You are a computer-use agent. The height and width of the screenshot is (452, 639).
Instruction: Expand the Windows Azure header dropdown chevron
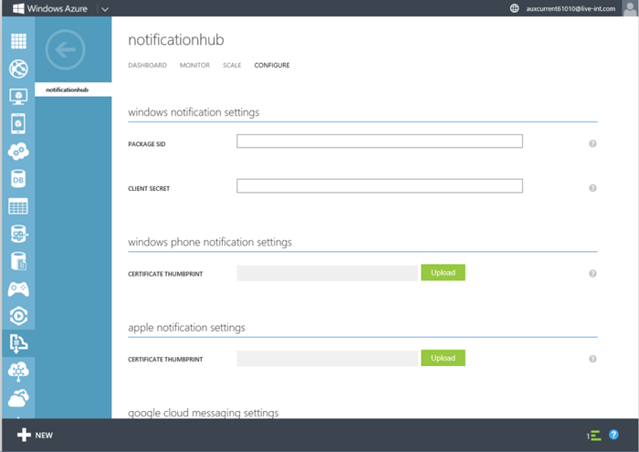[x=105, y=9]
